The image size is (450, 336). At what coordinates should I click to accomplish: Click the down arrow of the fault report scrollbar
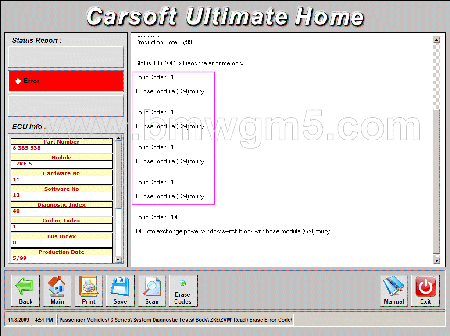point(437,261)
